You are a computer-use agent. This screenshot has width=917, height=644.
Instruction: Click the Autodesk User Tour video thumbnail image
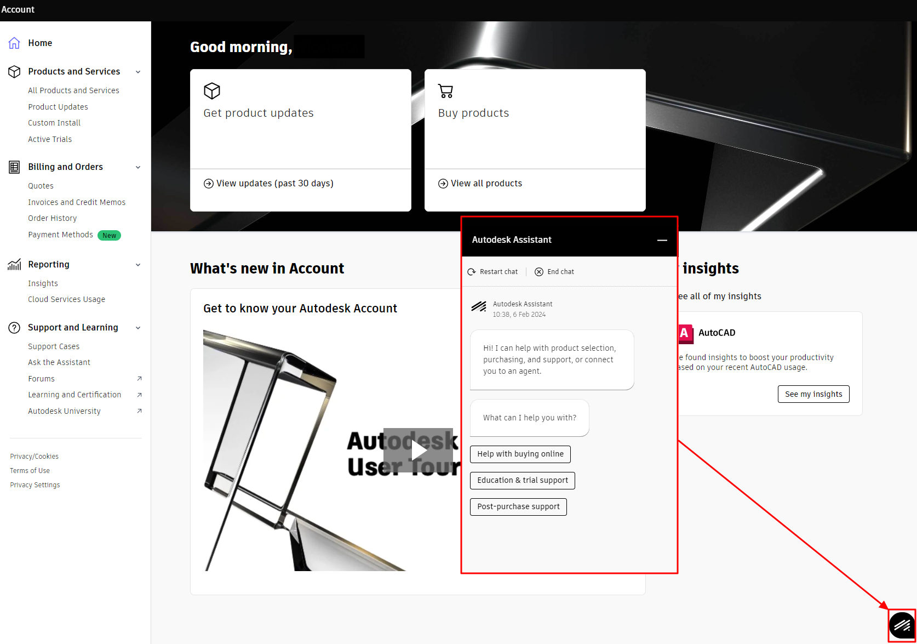pyautogui.click(x=332, y=451)
